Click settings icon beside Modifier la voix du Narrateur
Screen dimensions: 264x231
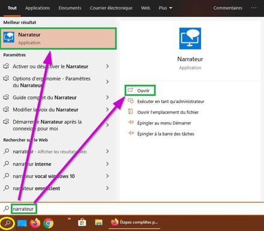coord(6,110)
